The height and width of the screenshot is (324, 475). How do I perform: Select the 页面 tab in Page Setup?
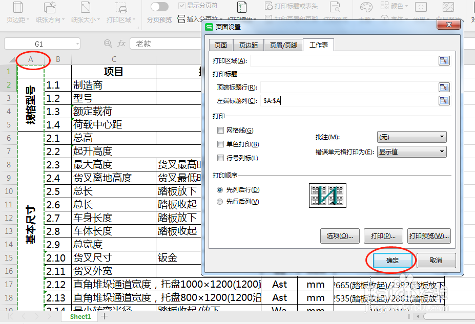220,45
